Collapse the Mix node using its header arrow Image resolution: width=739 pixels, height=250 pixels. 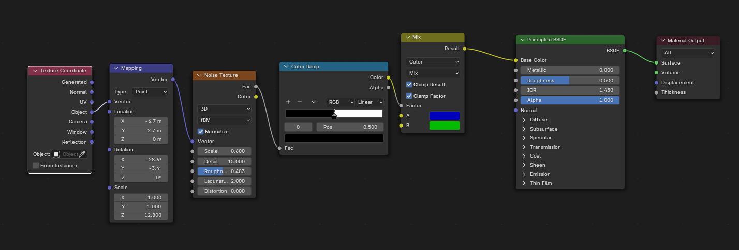tap(407, 38)
